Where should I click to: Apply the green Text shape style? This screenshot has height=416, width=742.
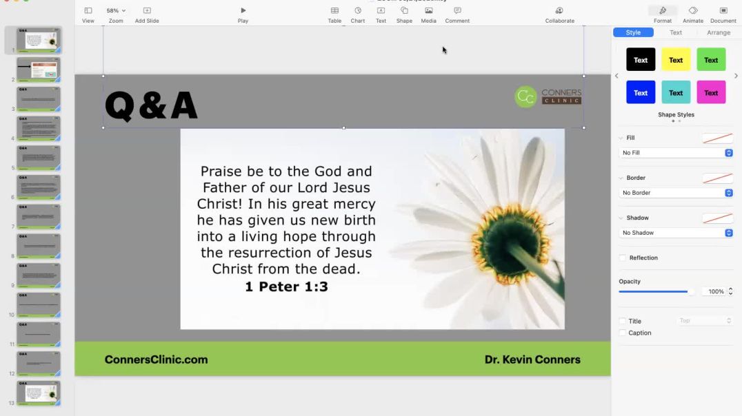pos(711,59)
